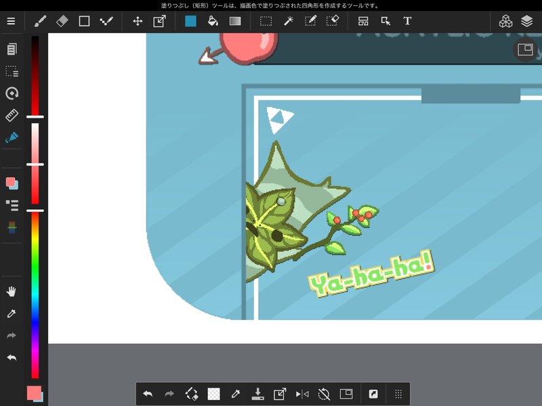The image size is (542, 406).
Task: Select the comic panel Divide tool
Action: pos(363,21)
